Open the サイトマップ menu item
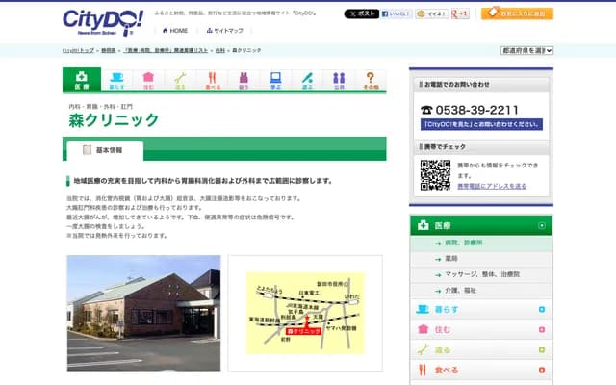Image resolution: width=616 pixels, height=385 pixels. (x=224, y=30)
